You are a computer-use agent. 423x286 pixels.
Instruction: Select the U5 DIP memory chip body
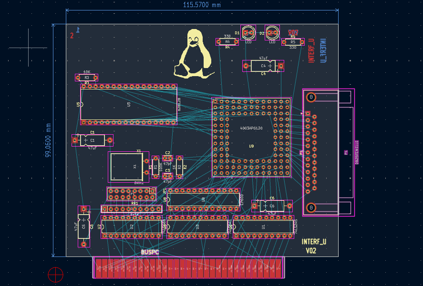click(x=129, y=105)
